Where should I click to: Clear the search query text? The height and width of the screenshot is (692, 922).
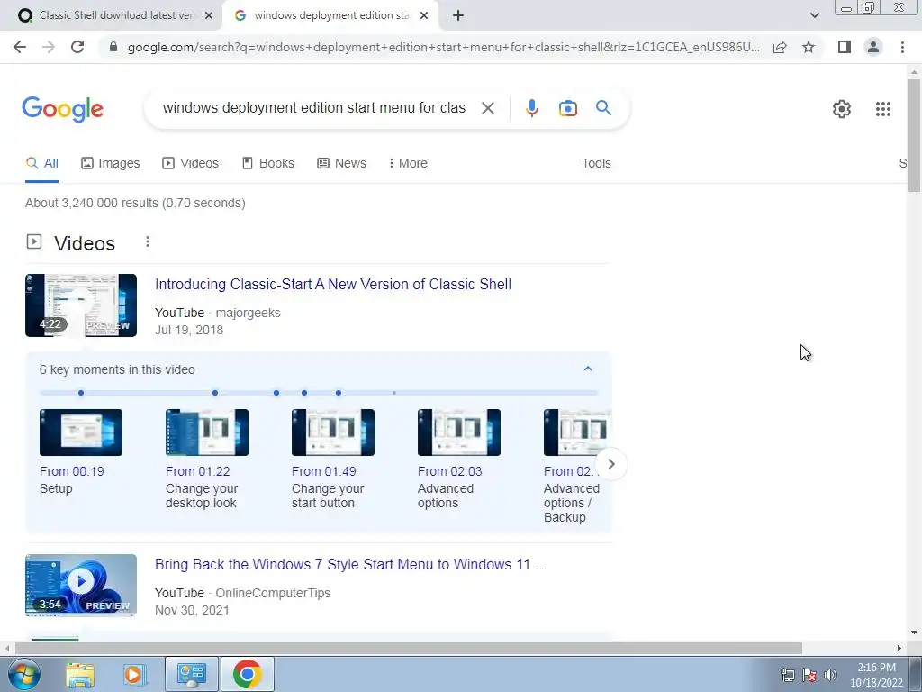click(487, 108)
